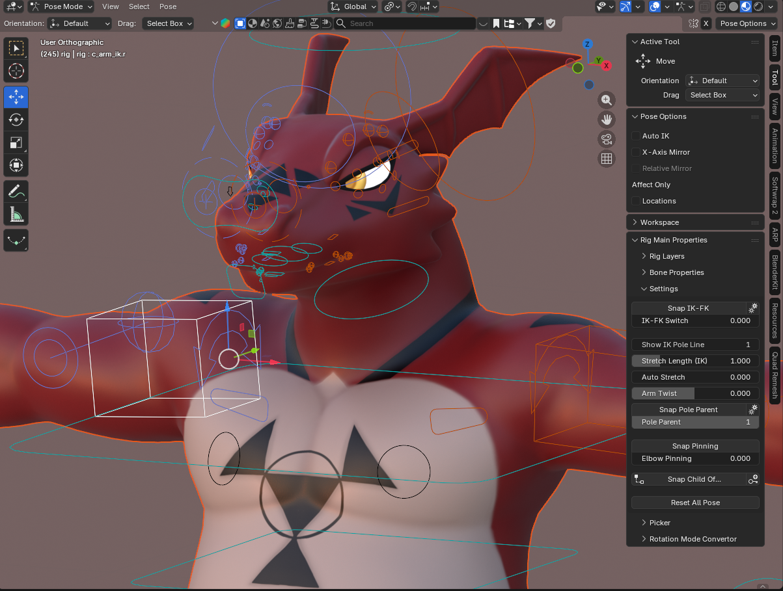Screen dimensions: 783x591
Task: Click the Reset All Pose button
Action: coord(695,503)
